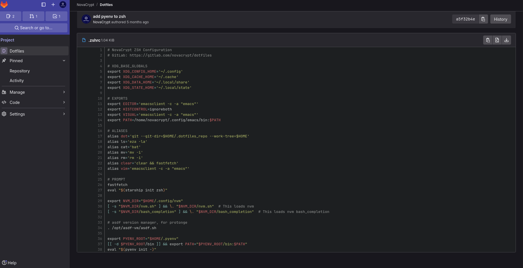523x268 pixels.
Task: Copy the .zshrc file contents
Action: tap(487, 40)
